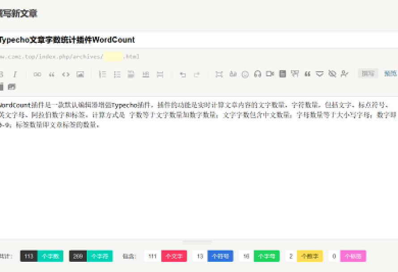Viewport: 398px width, 272px height.
Task: Edit the highlighted URL slug field
Action: tap(113, 57)
